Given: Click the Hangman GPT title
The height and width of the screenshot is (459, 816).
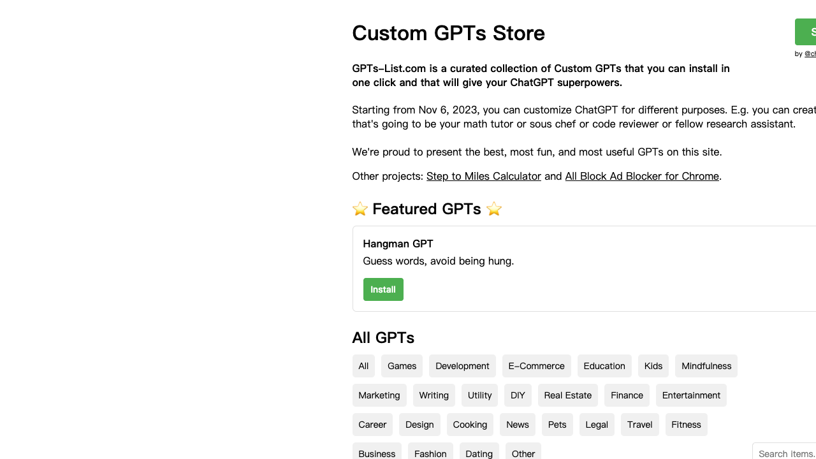Looking at the screenshot, I should pos(398,244).
